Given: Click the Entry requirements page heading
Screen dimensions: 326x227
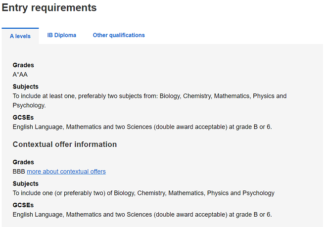Looking at the screenshot, I should [49, 8].
